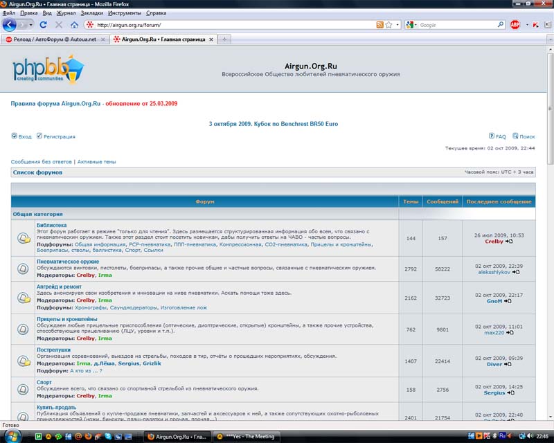Click the Firefox back arrow button

[10, 25]
